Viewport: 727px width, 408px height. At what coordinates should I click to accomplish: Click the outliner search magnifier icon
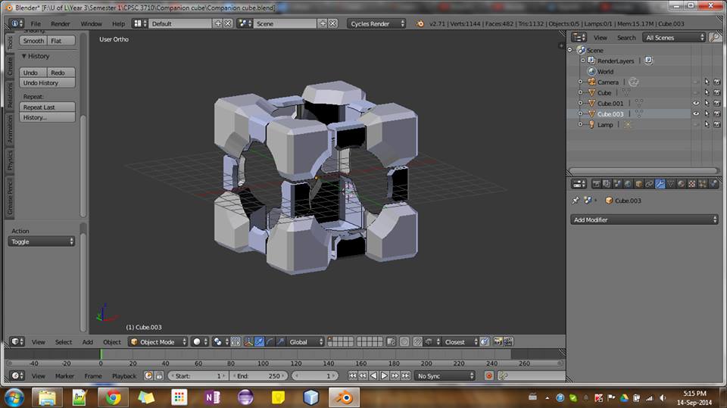tap(715, 38)
